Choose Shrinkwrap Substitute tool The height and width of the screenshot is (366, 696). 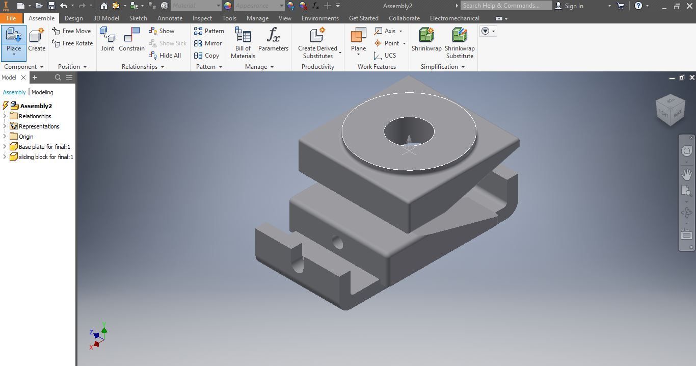tap(460, 43)
